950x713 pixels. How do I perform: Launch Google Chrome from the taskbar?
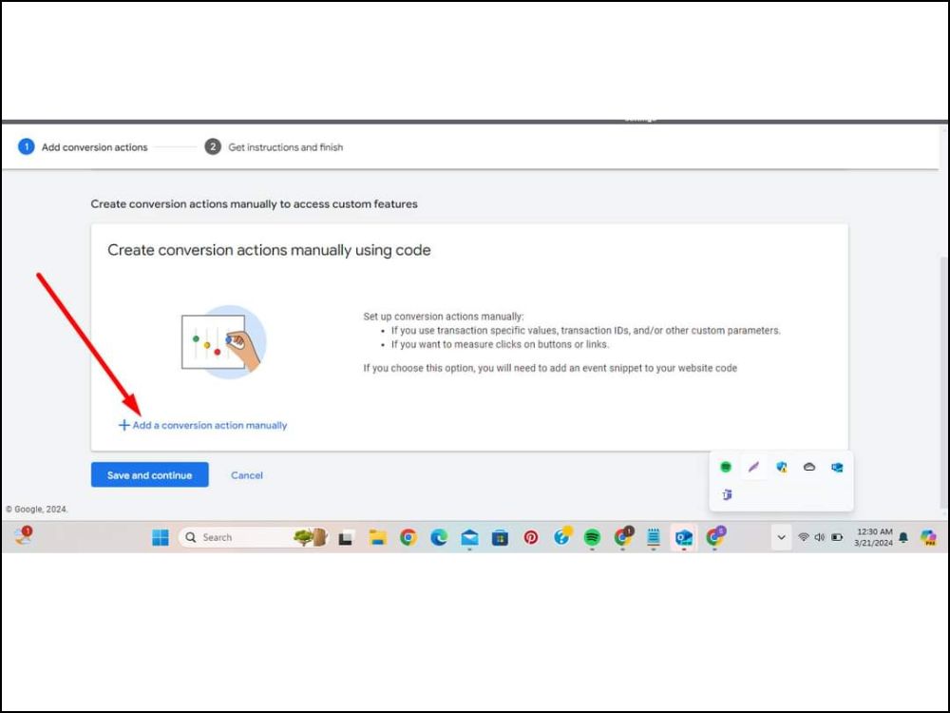[x=408, y=537]
